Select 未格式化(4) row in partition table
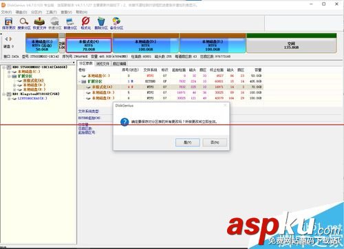Image resolution: width=344 pixels, height=249 pixels. pyautogui.click(x=170, y=87)
